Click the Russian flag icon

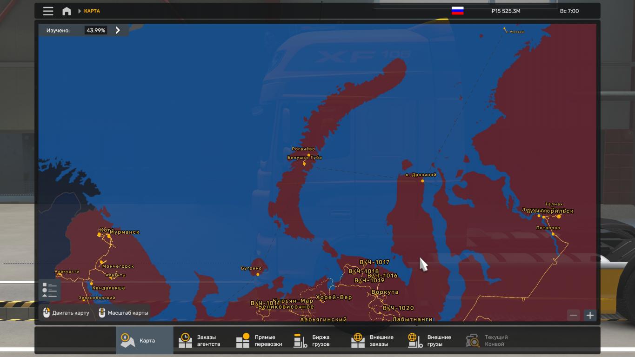457,11
